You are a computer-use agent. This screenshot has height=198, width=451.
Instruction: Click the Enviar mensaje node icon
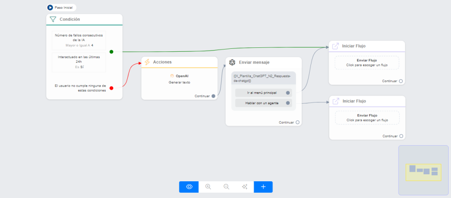pyautogui.click(x=232, y=62)
